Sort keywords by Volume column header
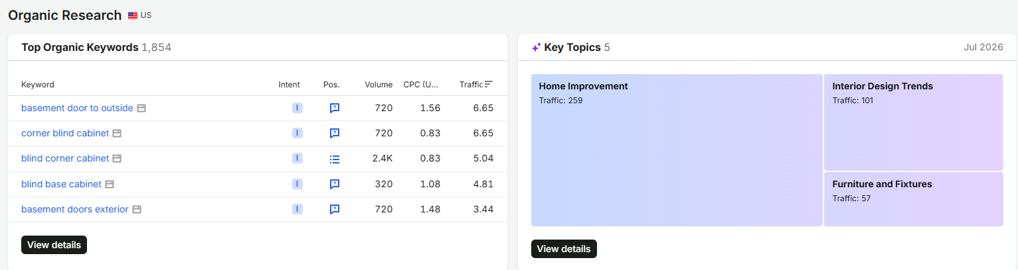This screenshot has height=270, width=1018. click(379, 84)
